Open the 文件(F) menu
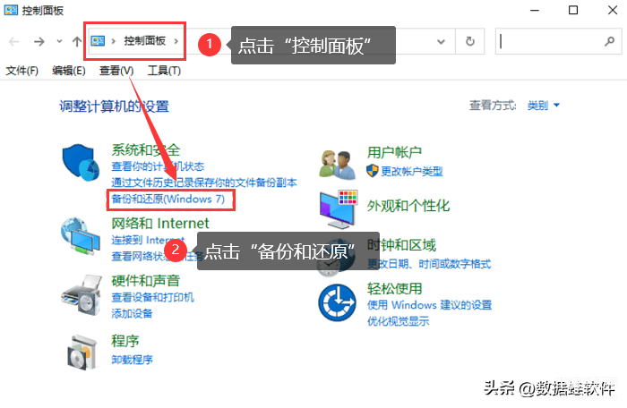627x408 pixels. pyautogui.click(x=22, y=71)
